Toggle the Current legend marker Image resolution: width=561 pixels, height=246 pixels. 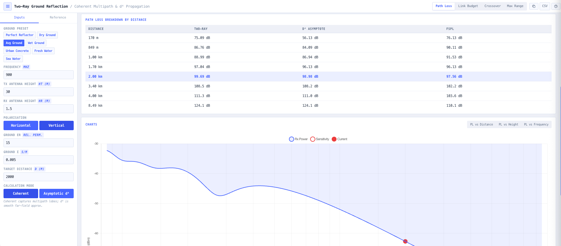pyautogui.click(x=339, y=139)
